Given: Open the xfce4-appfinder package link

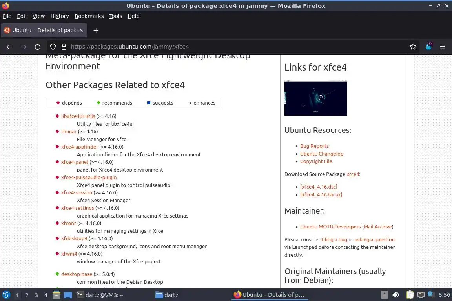Looking at the screenshot, I should [x=80, y=147].
